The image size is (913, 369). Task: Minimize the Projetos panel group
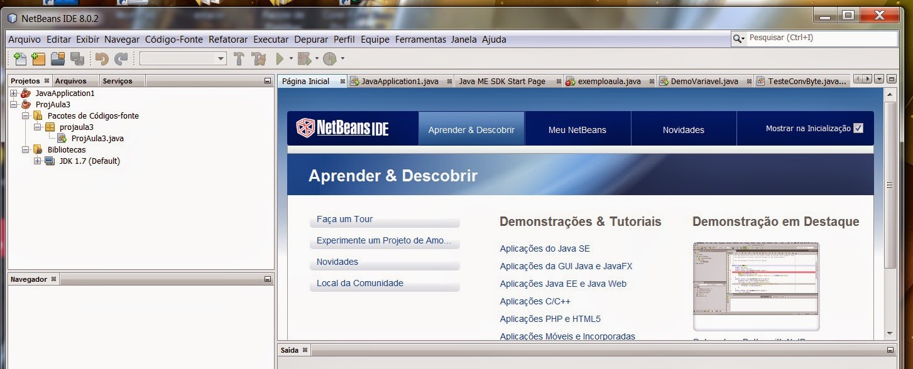click(268, 81)
